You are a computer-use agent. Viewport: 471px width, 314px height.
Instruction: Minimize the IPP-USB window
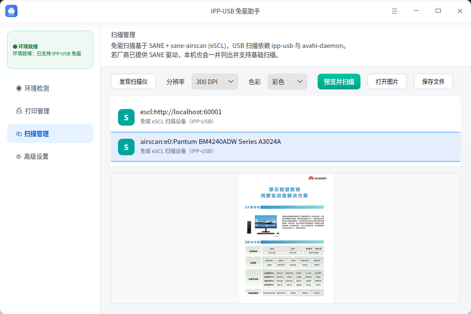(x=416, y=11)
